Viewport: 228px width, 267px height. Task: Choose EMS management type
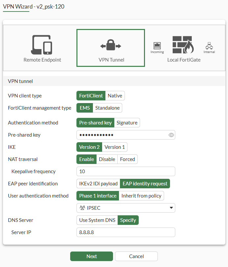coord(85,108)
